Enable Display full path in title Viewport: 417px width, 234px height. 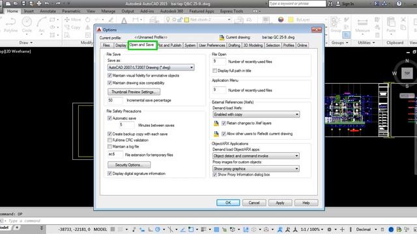214,71
